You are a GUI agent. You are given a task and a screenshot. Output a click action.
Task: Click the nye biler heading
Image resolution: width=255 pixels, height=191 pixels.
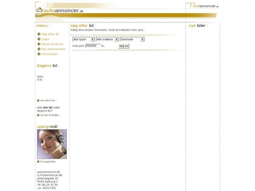[198, 25]
